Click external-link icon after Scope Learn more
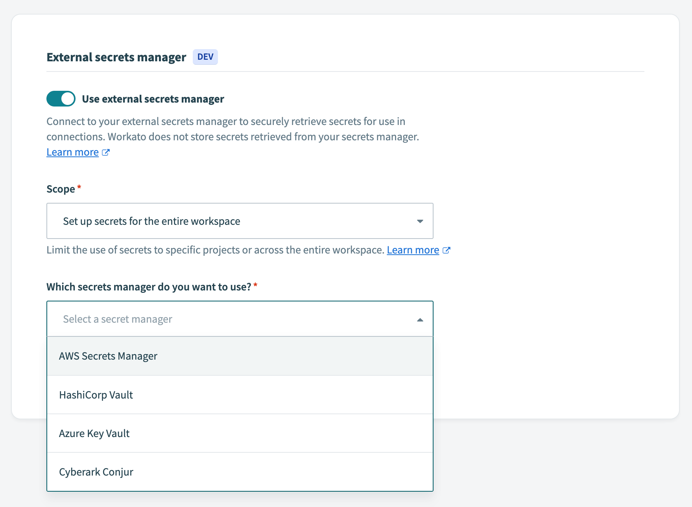 tap(446, 250)
